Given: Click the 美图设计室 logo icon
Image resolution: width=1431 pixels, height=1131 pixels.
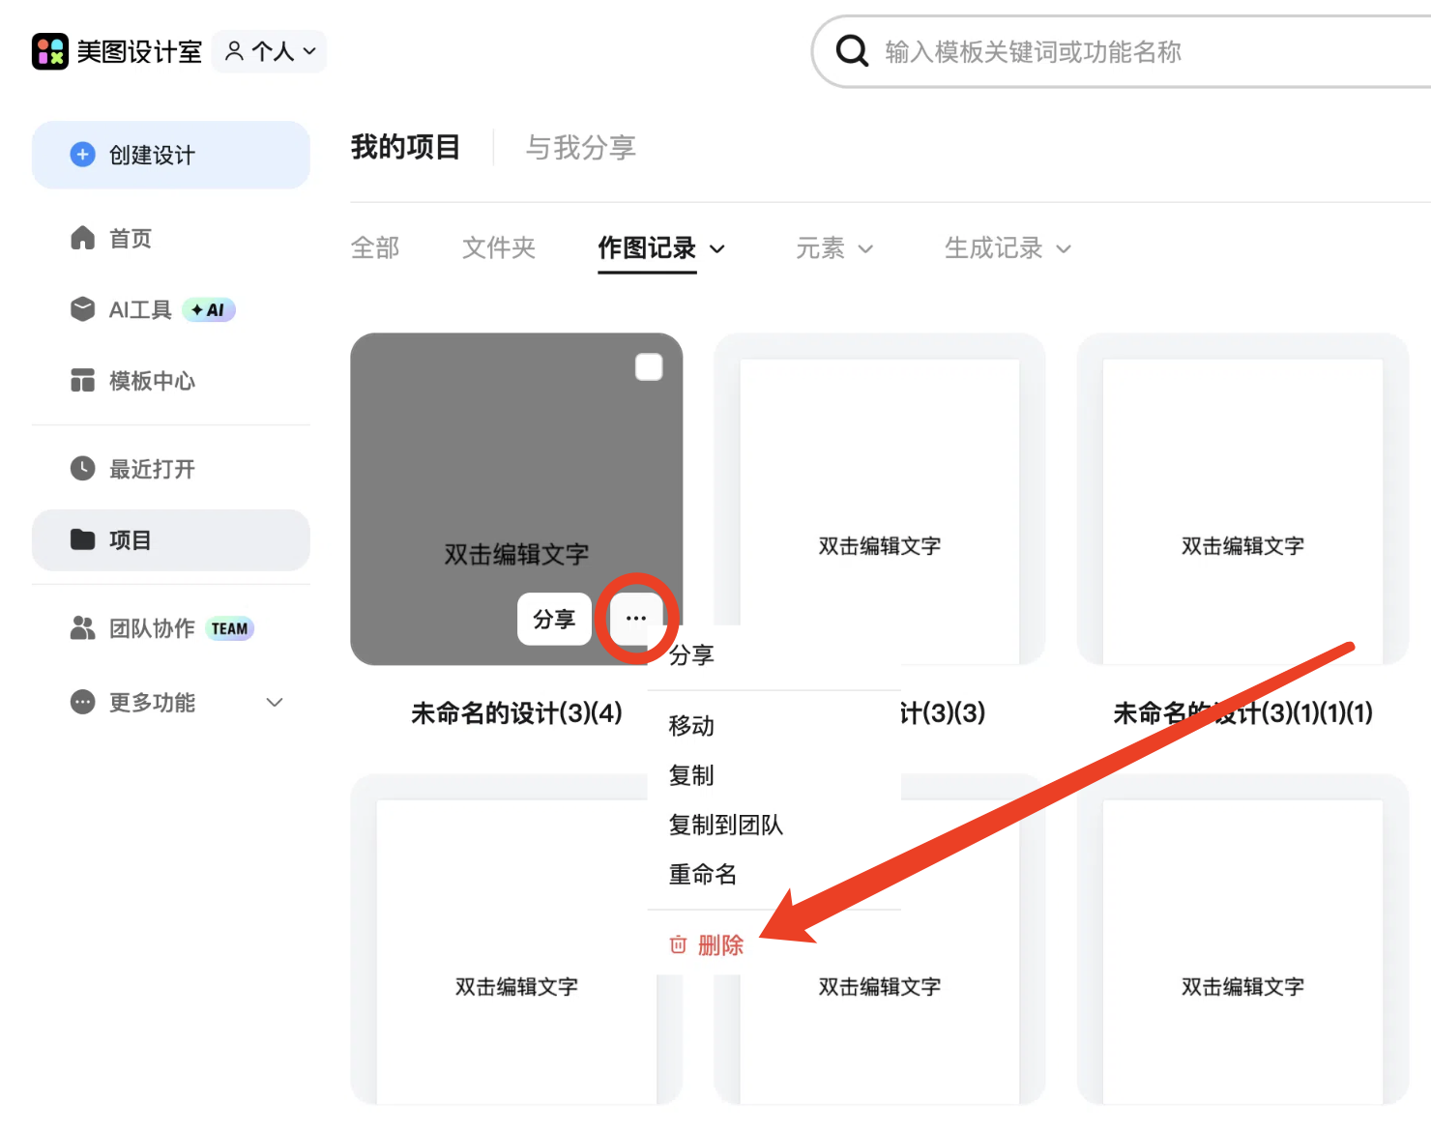Looking at the screenshot, I should tap(50, 51).
